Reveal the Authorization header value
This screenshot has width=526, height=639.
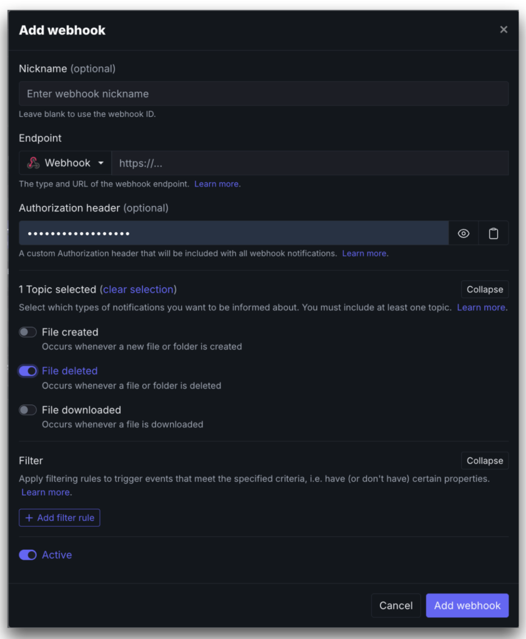coord(464,233)
